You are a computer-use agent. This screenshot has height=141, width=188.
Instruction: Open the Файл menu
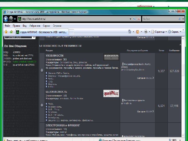click(x=7, y=26)
